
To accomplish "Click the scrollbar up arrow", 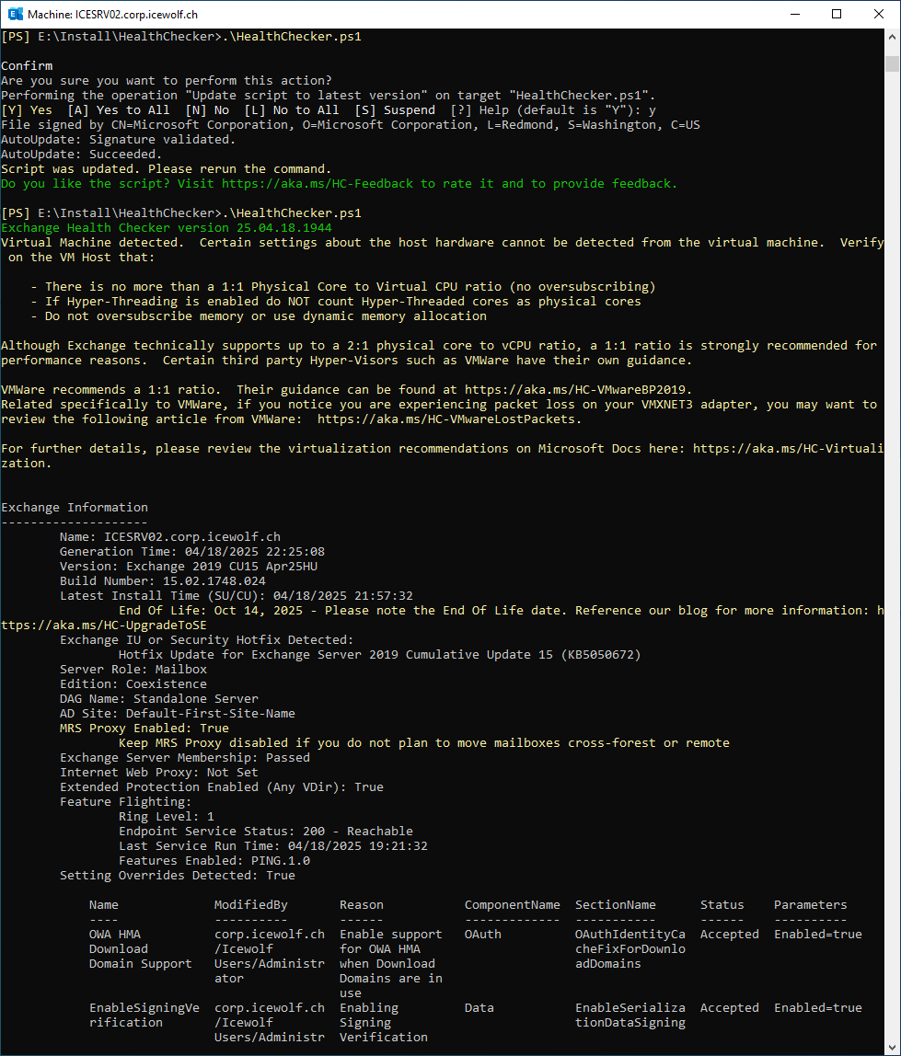I will coord(892,37).
